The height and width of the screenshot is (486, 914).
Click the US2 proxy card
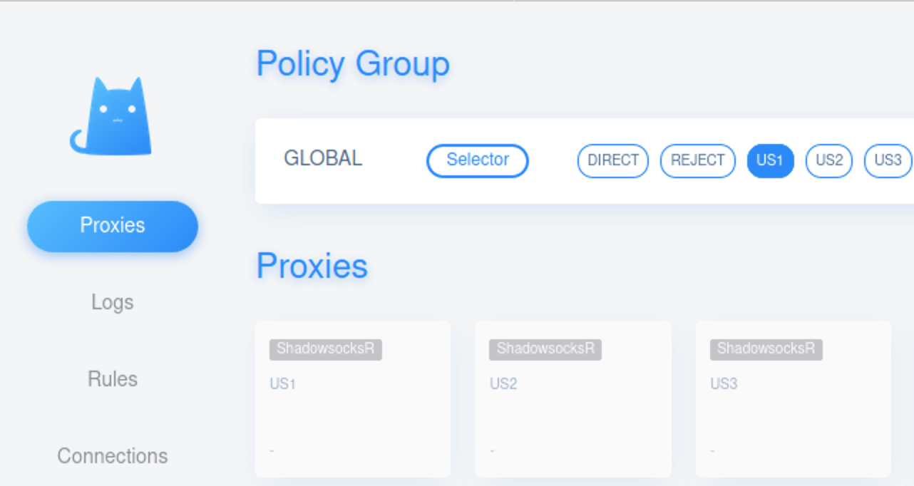click(573, 398)
